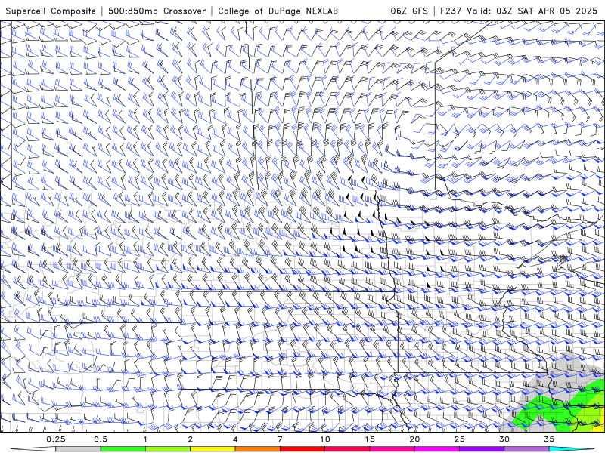This screenshot has width=605, height=453.
Task: Click the bright green colorbar segment between 0.5 and 1
Action: pos(123,449)
